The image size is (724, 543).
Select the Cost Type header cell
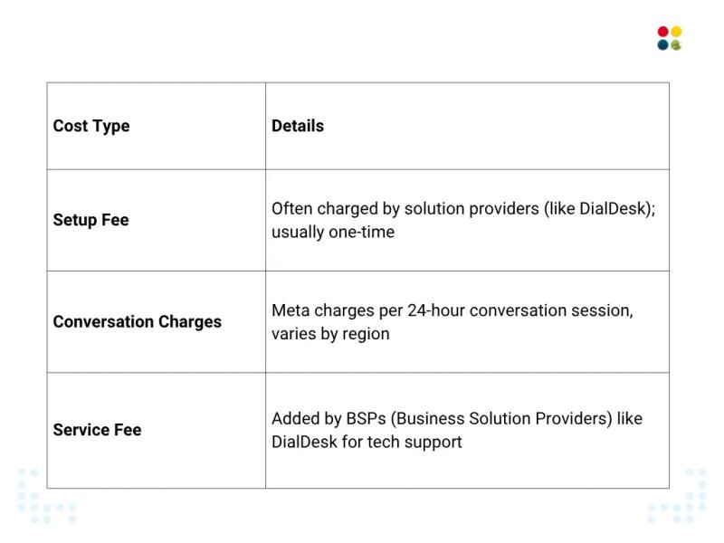[156, 126]
